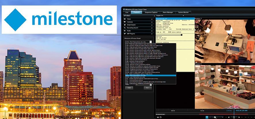Open the XProtect Retail query dropdown arrow
This screenshot has height=119, width=255.
151,42
